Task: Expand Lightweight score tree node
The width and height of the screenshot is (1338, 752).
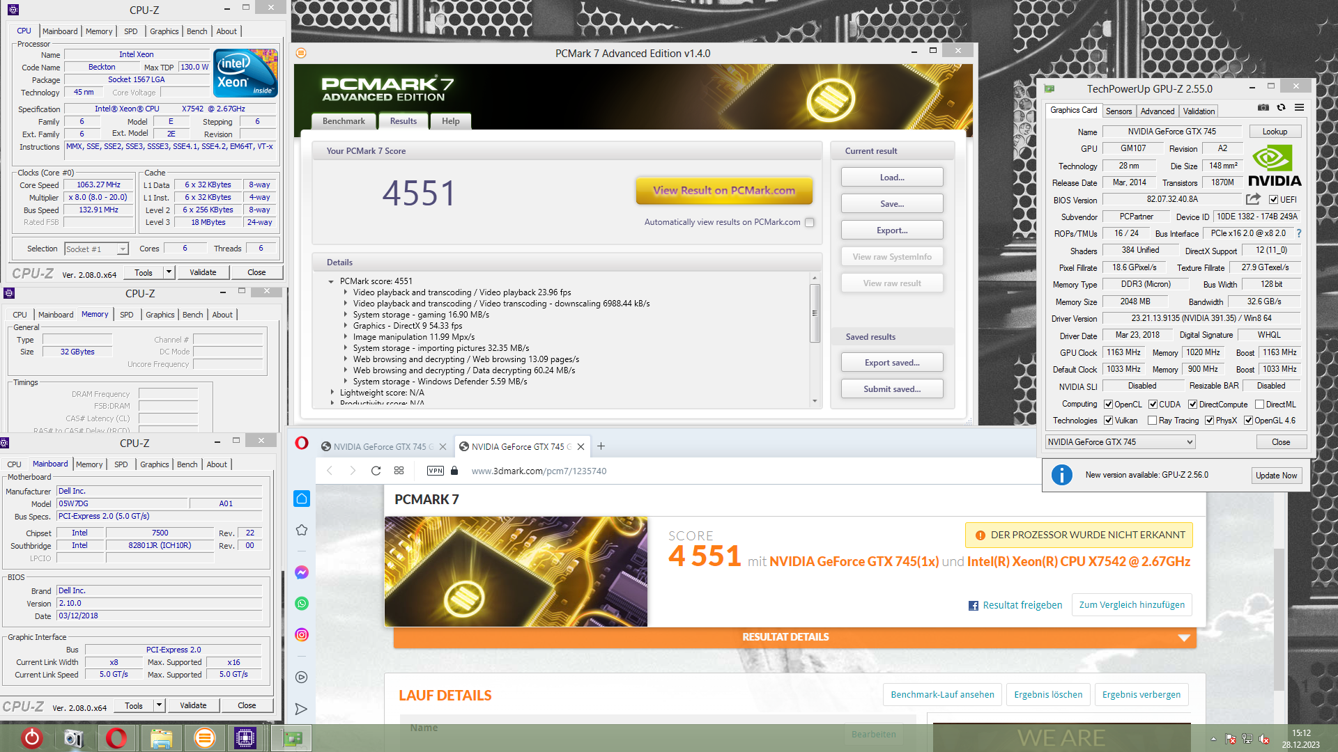Action: [x=332, y=393]
